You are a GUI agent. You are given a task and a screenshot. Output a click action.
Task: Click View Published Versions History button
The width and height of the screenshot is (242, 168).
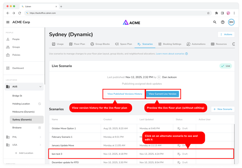tap(125, 94)
